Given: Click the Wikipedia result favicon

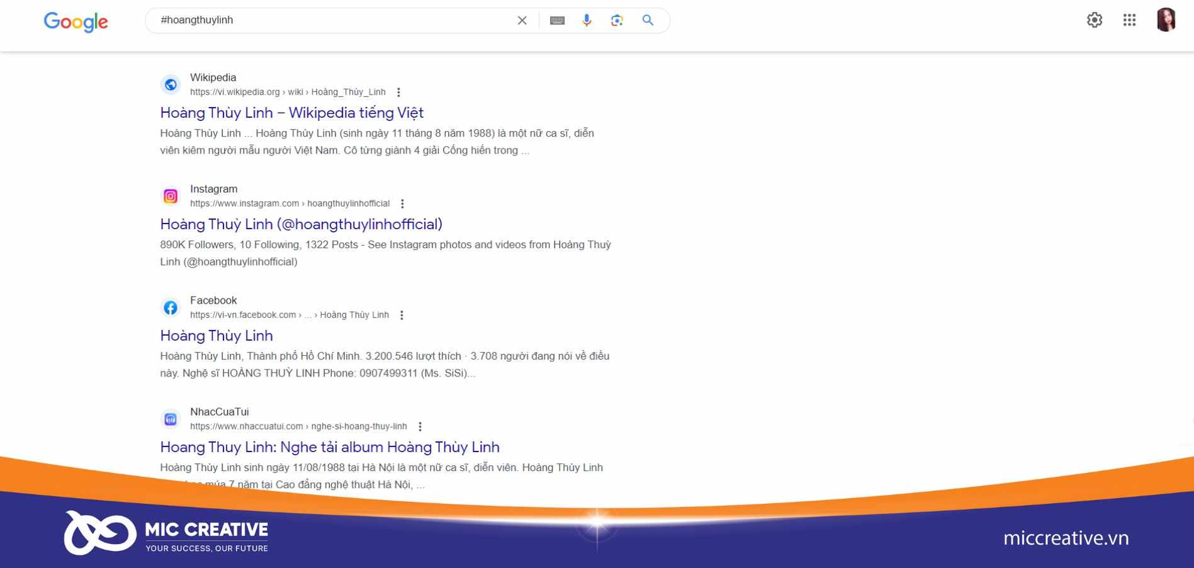Looking at the screenshot, I should click(171, 84).
